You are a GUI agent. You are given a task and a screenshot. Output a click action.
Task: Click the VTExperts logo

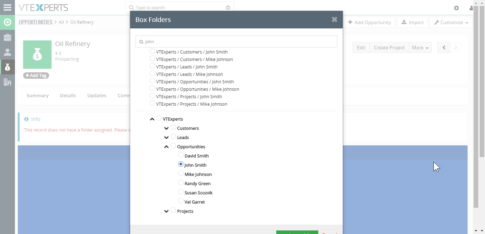(x=43, y=7)
